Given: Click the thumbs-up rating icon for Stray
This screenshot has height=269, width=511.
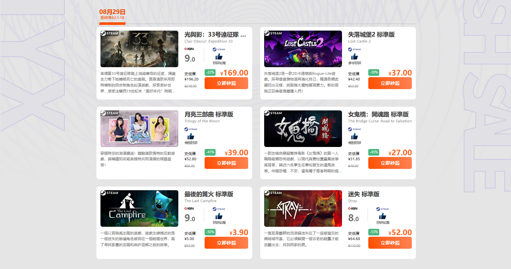Looking at the screenshot, I should point(383,216).
